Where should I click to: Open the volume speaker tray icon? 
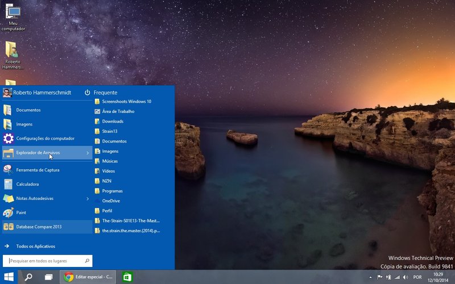click(x=406, y=277)
